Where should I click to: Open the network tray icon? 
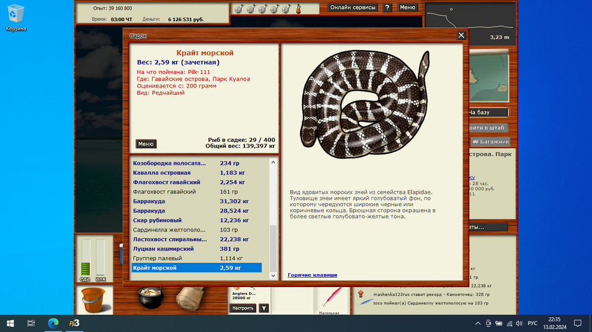point(509,323)
